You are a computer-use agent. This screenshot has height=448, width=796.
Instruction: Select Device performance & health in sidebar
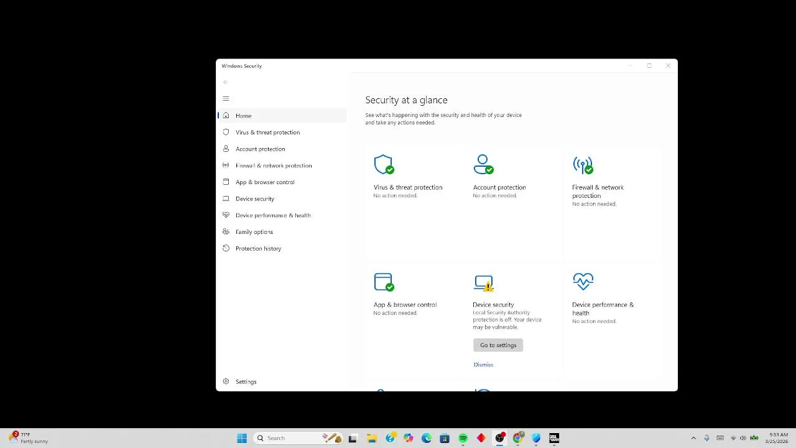273,215
